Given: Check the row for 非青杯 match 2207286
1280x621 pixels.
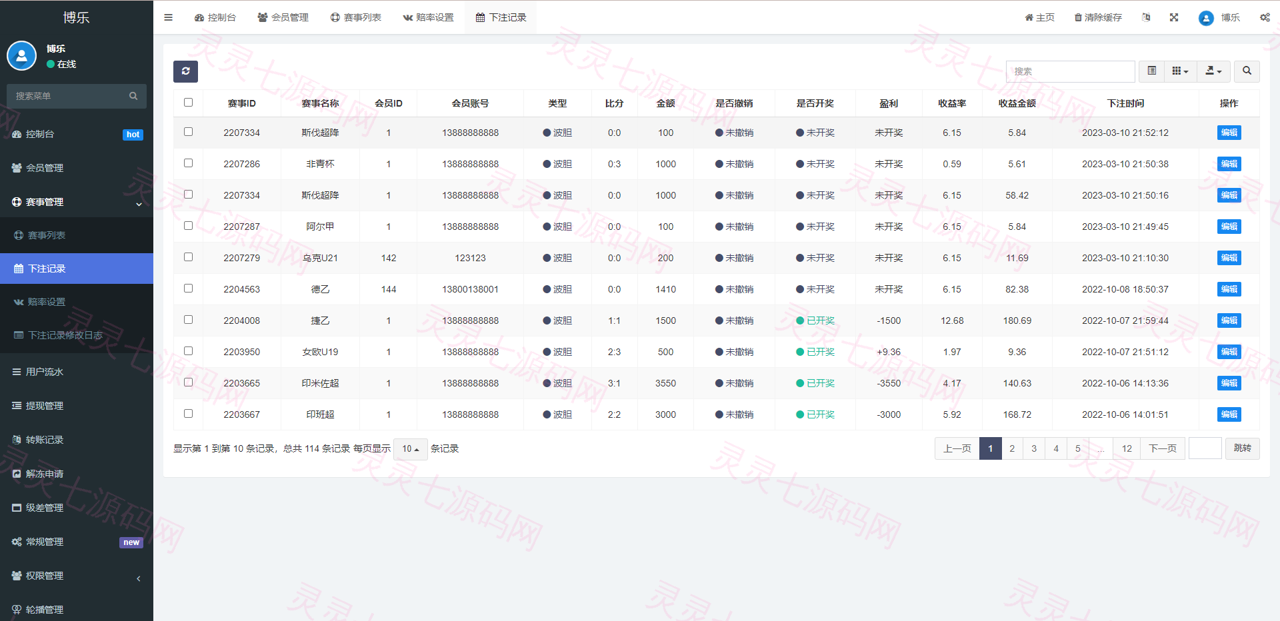Looking at the screenshot, I should coord(188,163).
